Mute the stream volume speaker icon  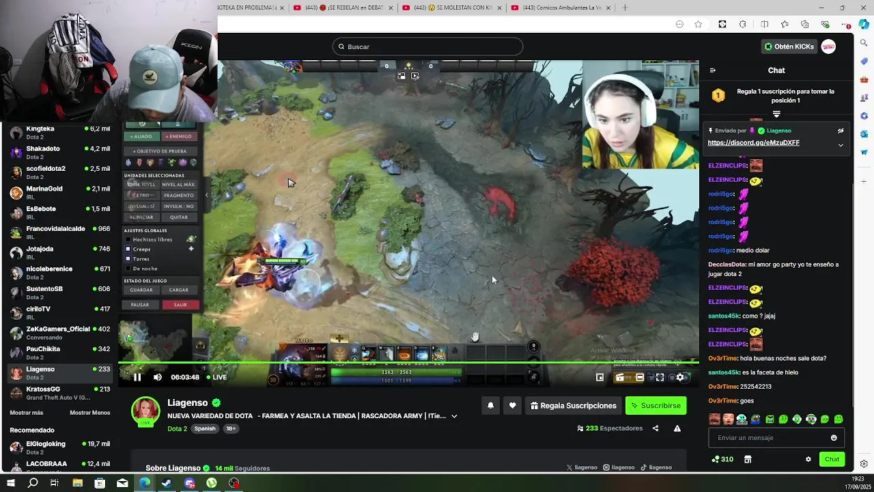click(x=158, y=377)
